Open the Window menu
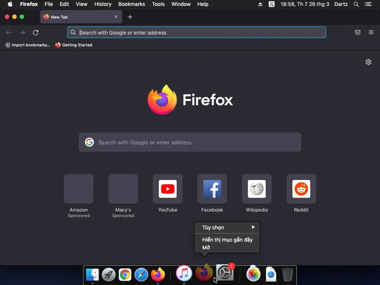380x285 pixels. [181, 4]
